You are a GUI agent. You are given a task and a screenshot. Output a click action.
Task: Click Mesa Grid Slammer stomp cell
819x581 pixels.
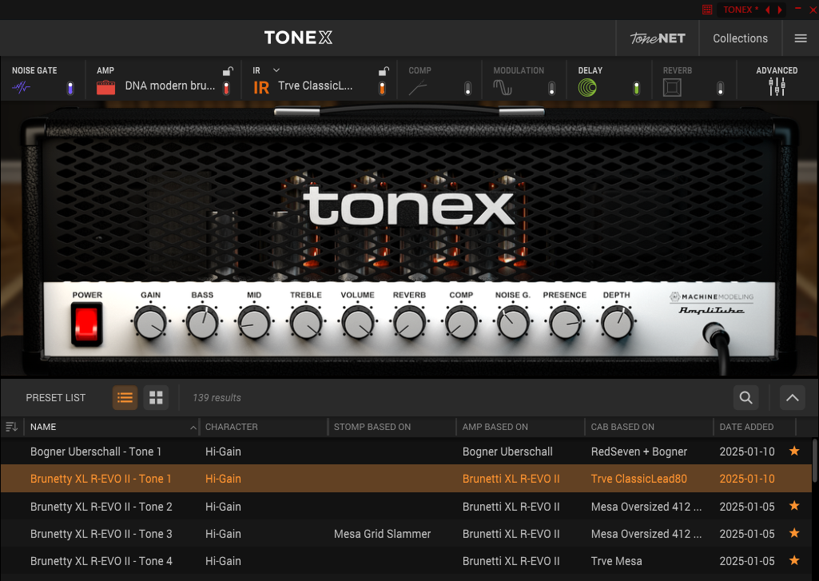383,534
